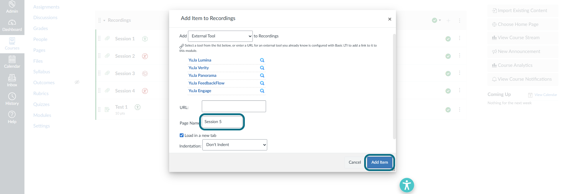
Task: Click New Announcement button
Action: pos(523,52)
